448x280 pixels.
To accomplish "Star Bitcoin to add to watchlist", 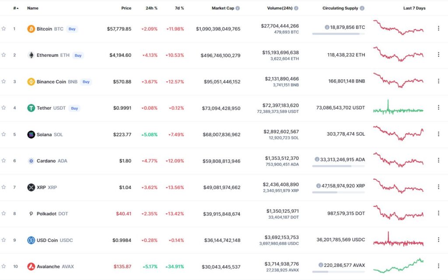I will coord(3,28).
